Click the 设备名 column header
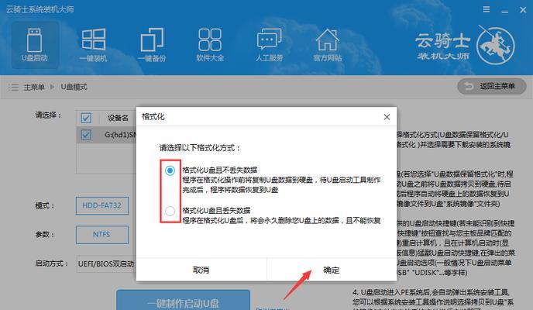The image size is (533, 310). click(x=118, y=118)
